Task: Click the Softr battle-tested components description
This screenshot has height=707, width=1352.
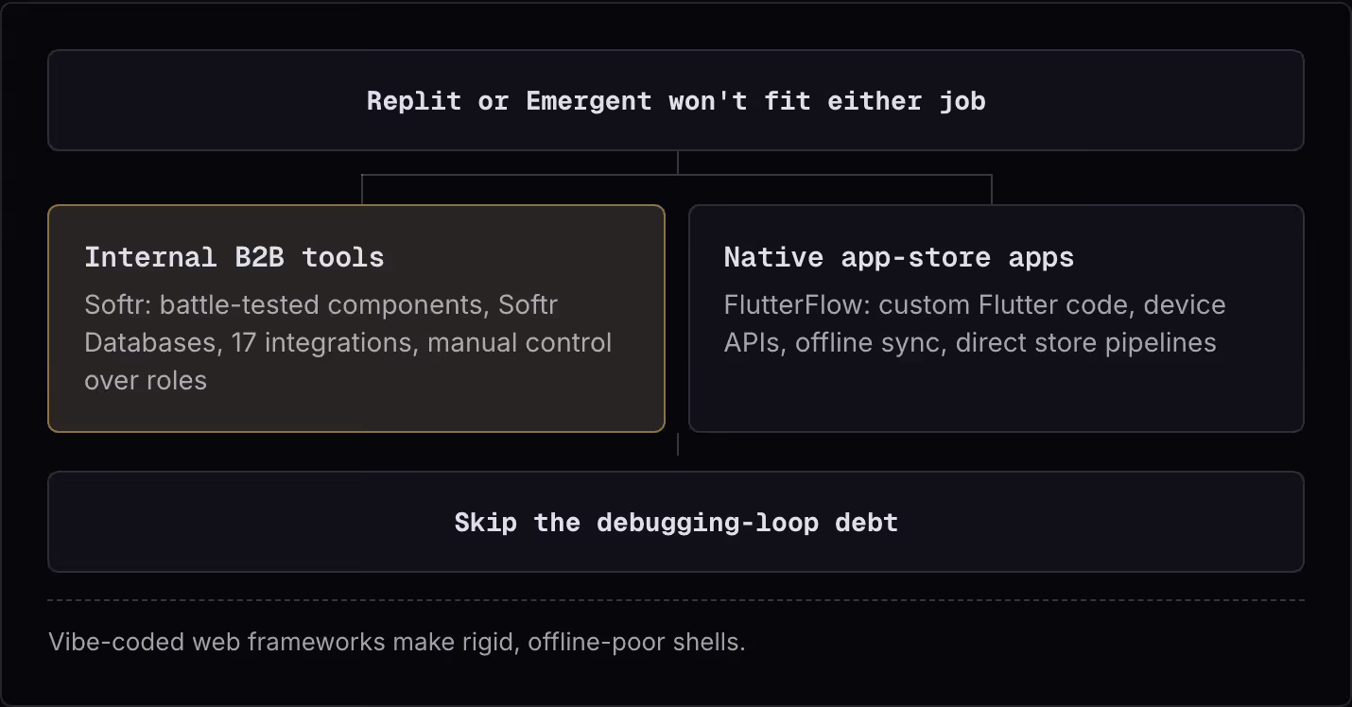Action: coord(348,342)
